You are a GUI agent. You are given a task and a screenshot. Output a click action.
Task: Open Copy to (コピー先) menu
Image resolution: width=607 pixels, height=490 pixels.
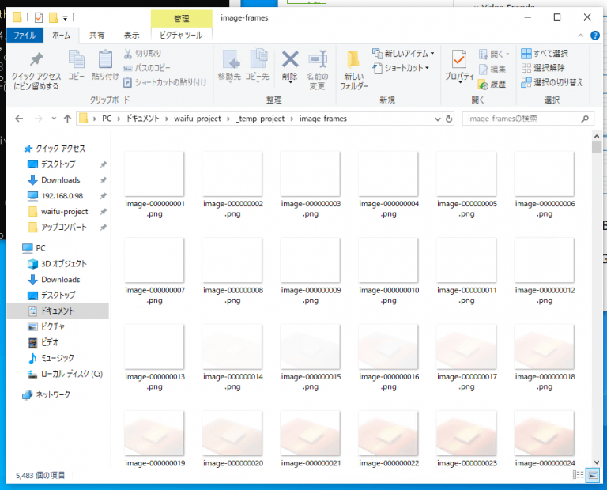point(257,66)
